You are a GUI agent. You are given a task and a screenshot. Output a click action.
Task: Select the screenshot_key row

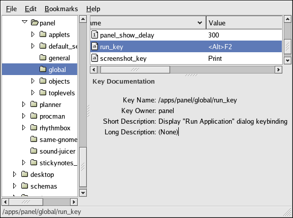tap(186, 58)
